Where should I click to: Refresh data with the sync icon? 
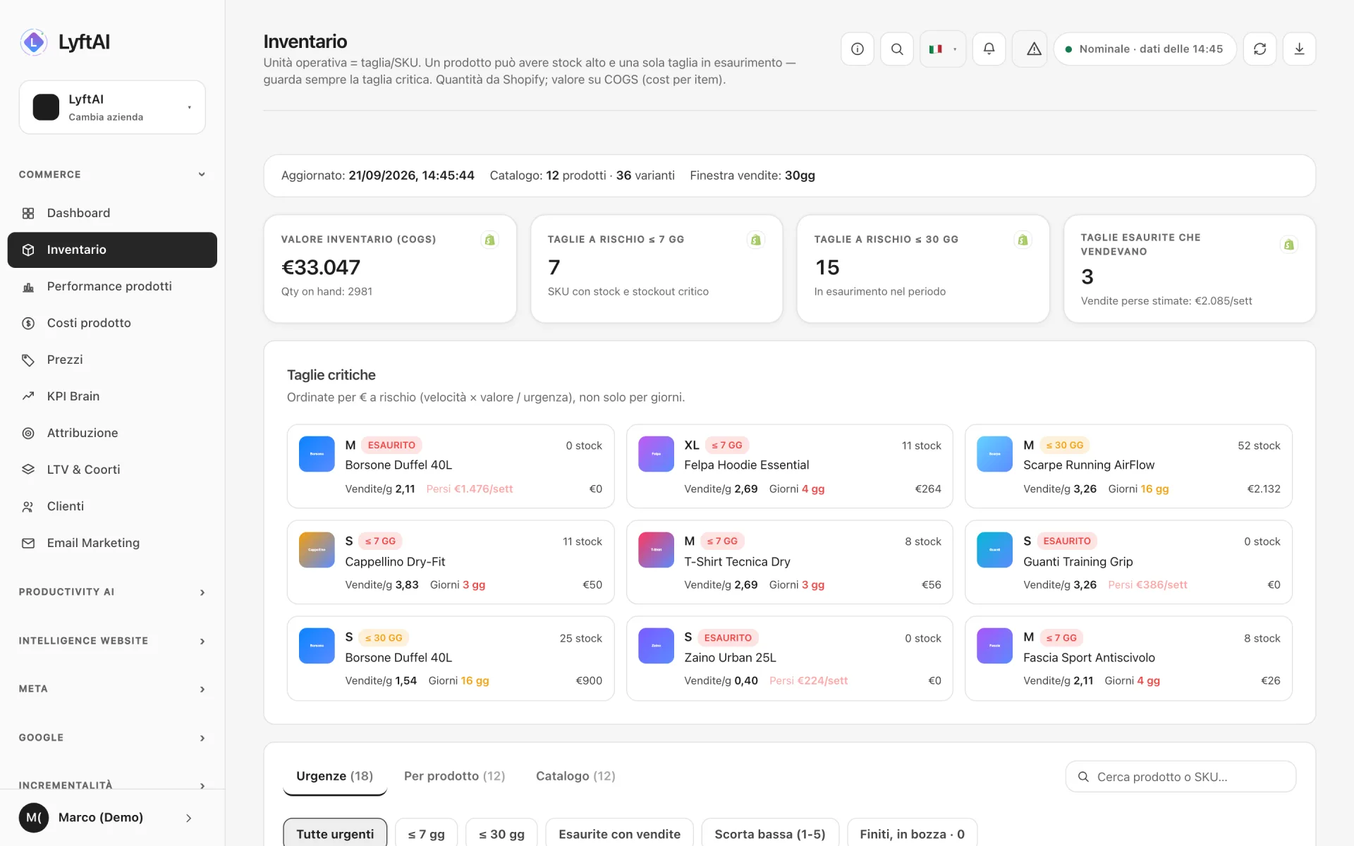point(1260,49)
